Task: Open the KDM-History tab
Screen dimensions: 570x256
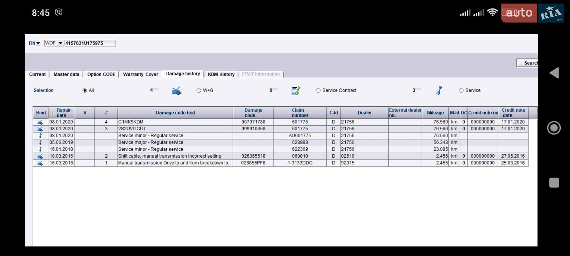Action: (x=221, y=74)
